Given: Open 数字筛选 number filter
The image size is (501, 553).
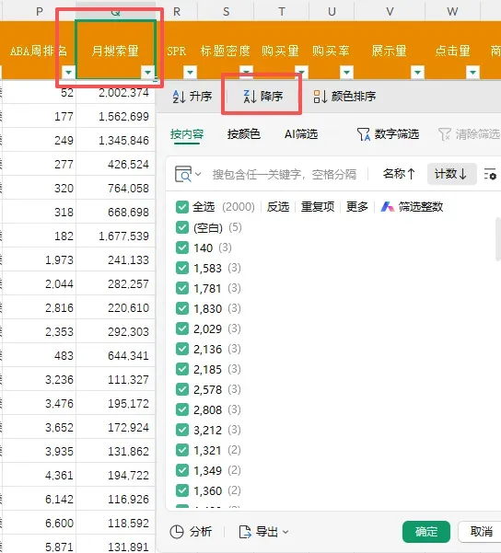Looking at the screenshot, I should (x=388, y=134).
